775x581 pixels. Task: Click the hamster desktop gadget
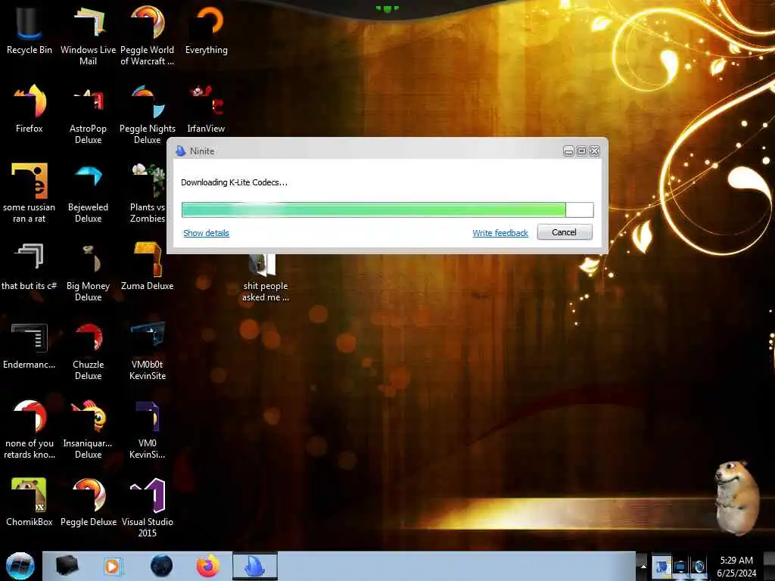(737, 498)
